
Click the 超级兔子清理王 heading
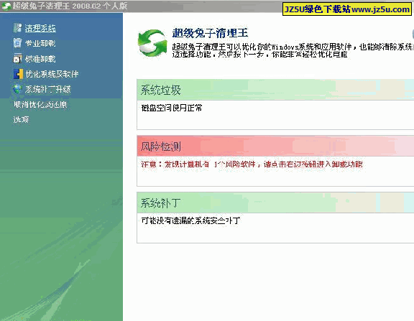click(x=210, y=33)
